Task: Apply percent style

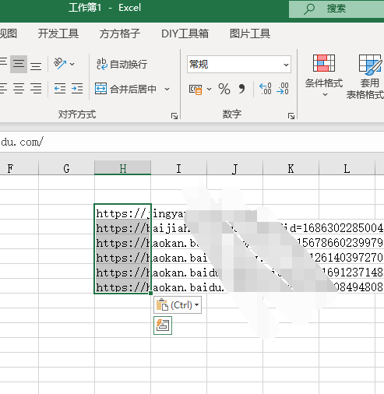Action: pyautogui.click(x=224, y=89)
